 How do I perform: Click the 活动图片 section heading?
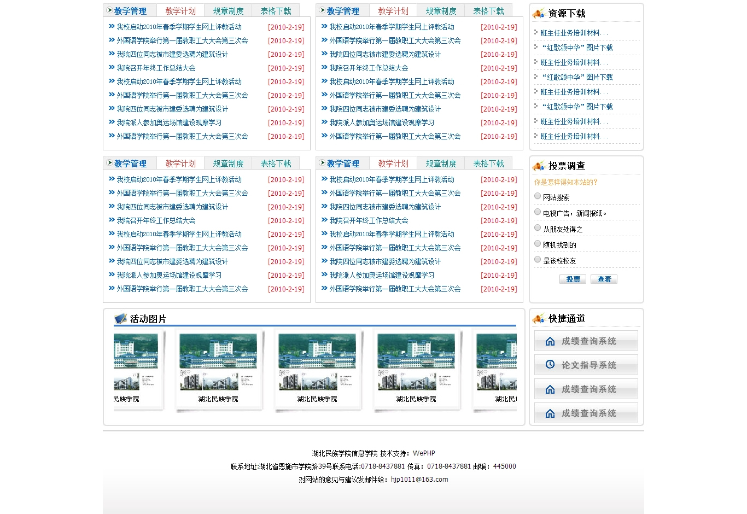pos(148,319)
